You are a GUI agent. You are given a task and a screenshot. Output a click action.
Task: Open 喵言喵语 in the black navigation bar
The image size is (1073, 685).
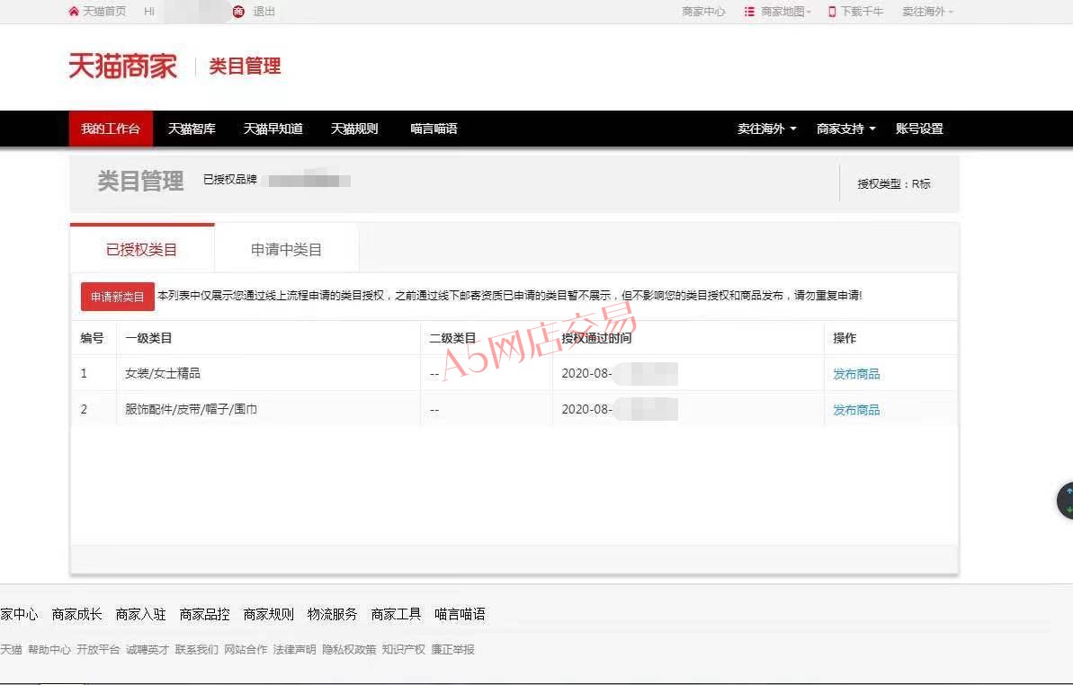[434, 129]
